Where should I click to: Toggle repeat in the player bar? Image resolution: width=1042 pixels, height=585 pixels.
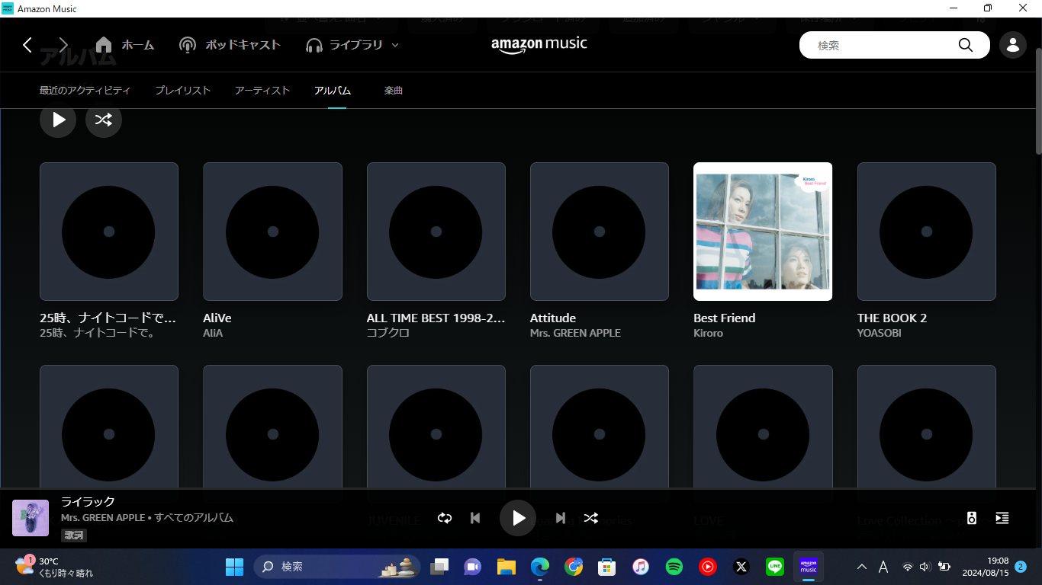click(445, 518)
